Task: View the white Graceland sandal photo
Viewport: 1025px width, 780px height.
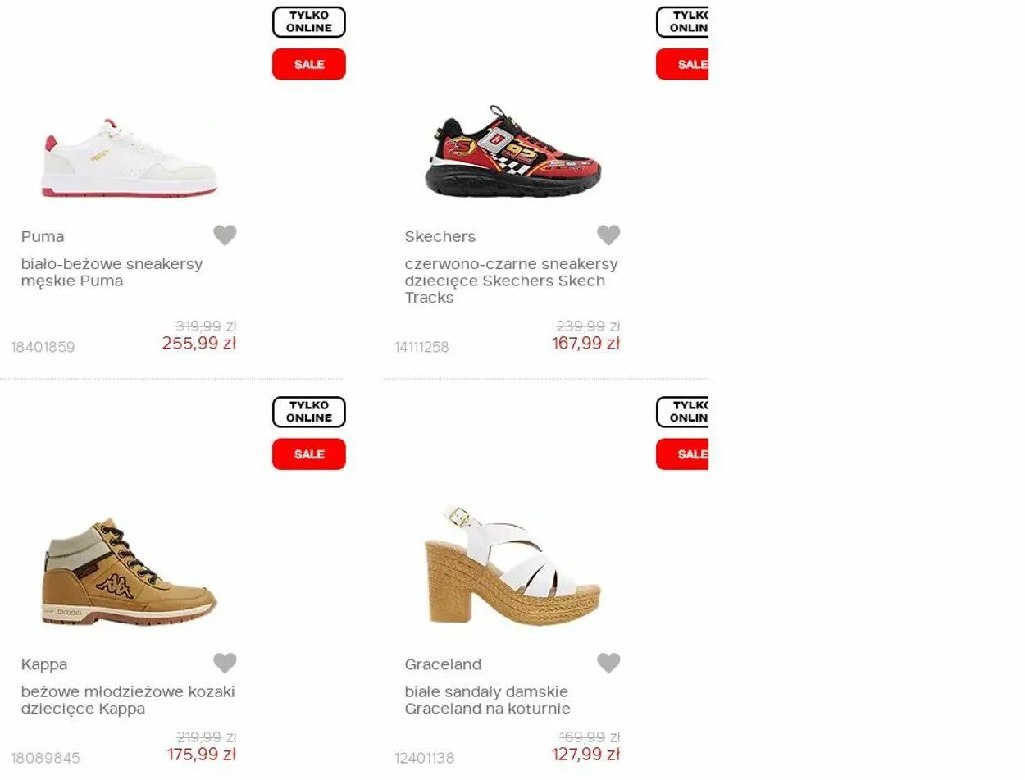Action: coord(512,566)
